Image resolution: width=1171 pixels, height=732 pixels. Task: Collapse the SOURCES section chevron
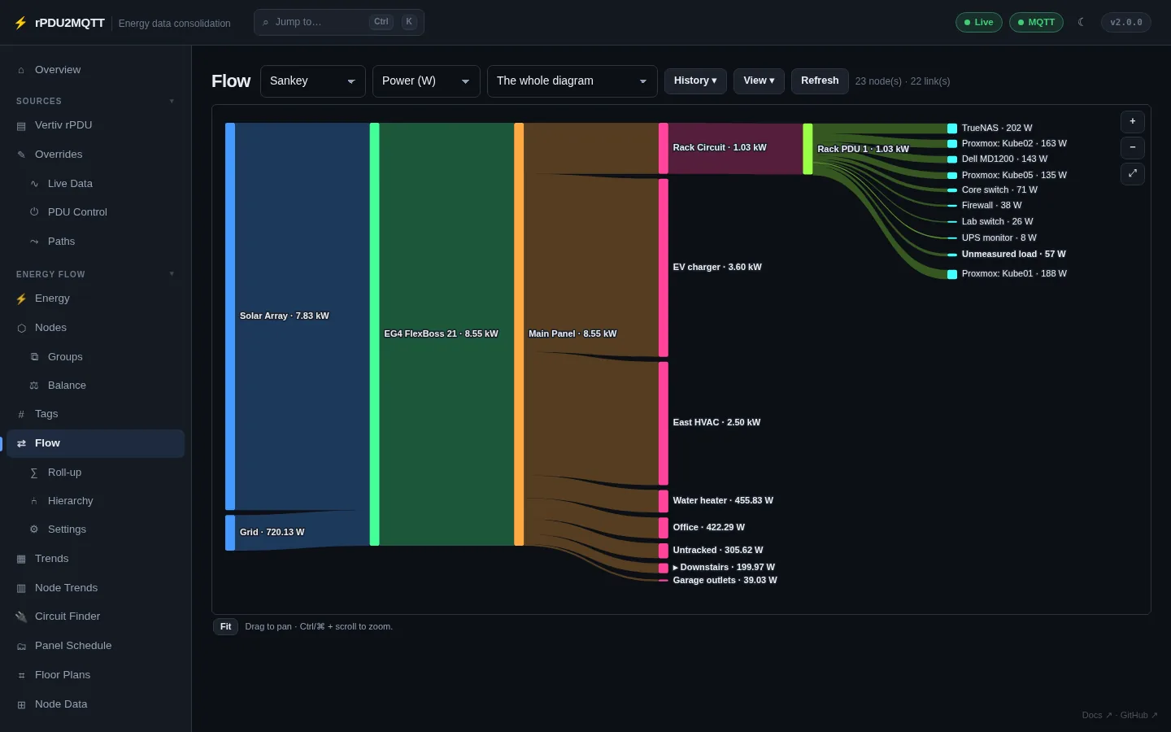point(172,101)
